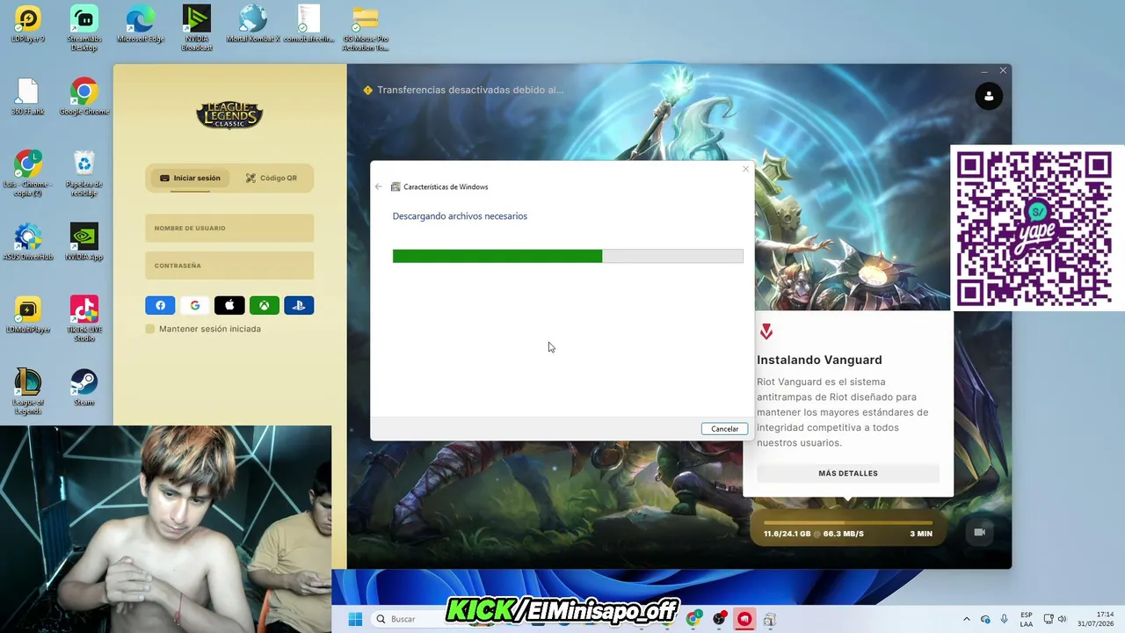The image size is (1125, 633).
Task: Open TikTok LIVE Studio desktop shortcut
Action: [x=84, y=318]
